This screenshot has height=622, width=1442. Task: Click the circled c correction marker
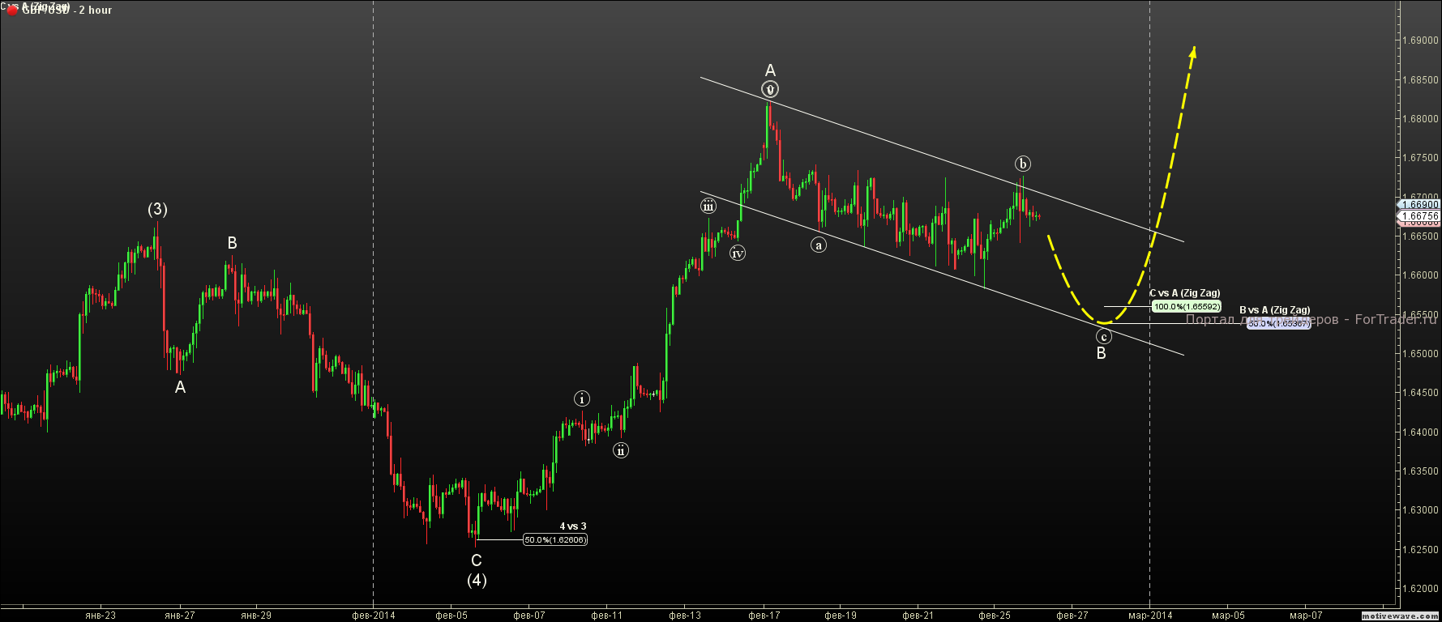1104,336
